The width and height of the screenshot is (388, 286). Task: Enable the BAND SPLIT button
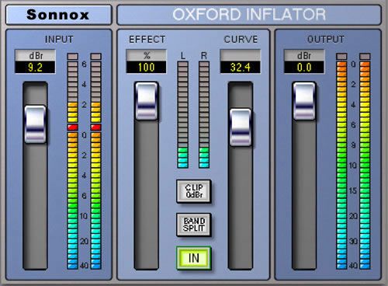tap(194, 225)
